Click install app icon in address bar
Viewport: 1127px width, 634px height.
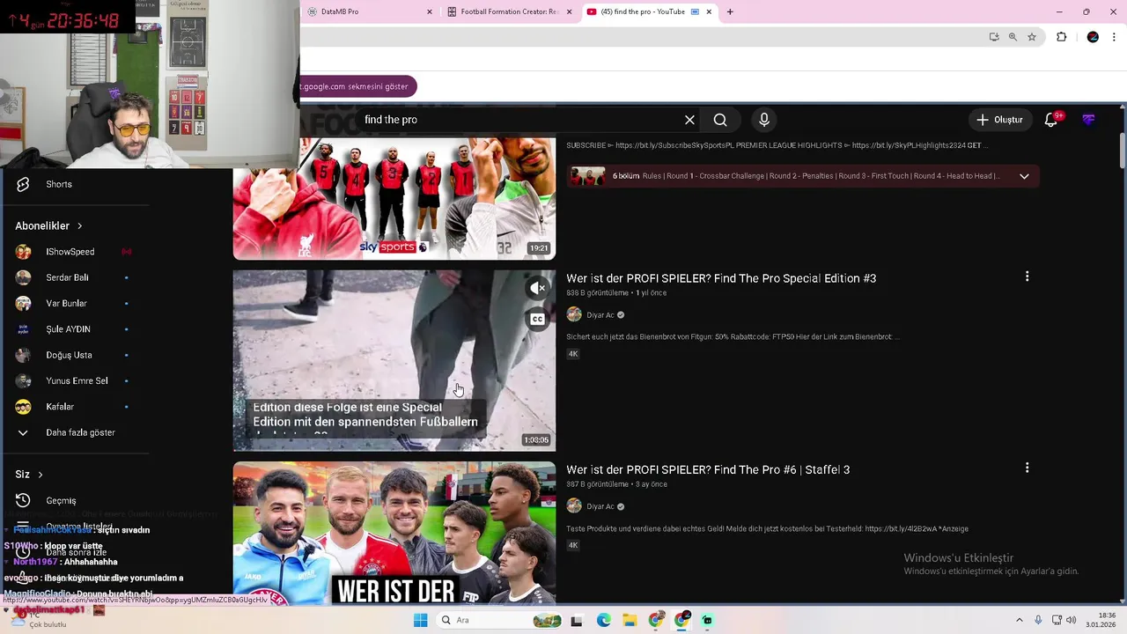coord(994,37)
